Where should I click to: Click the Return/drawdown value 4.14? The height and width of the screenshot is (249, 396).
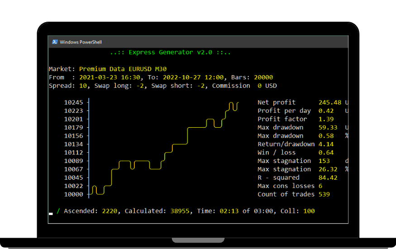pos(326,144)
